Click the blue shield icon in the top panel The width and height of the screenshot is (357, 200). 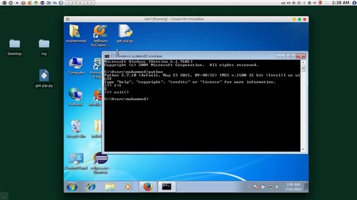pyautogui.click(x=61, y=3)
